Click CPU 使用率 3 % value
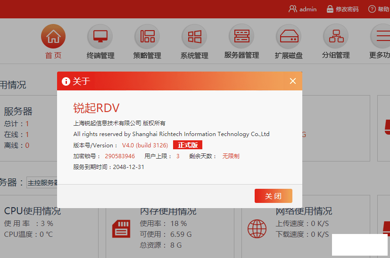Screen dimensions: 390x258 (x=47, y=224)
